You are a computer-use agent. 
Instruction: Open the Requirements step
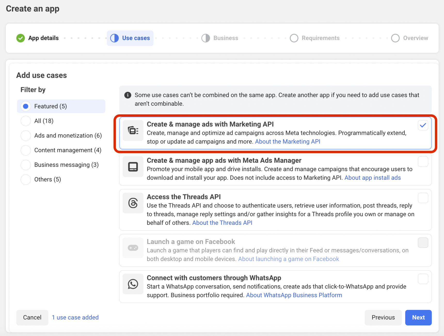point(315,38)
